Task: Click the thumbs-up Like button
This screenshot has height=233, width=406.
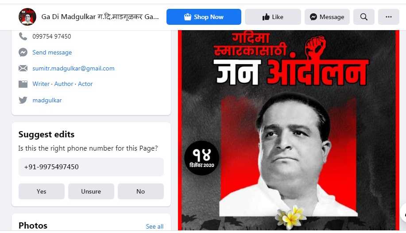Action: pyautogui.click(x=273, y=17)
